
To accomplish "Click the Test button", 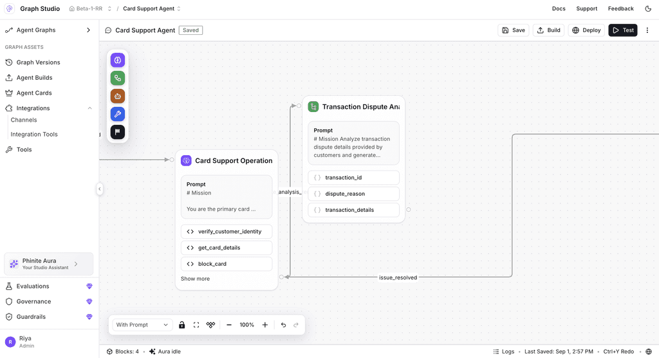I will coord(623,30).
